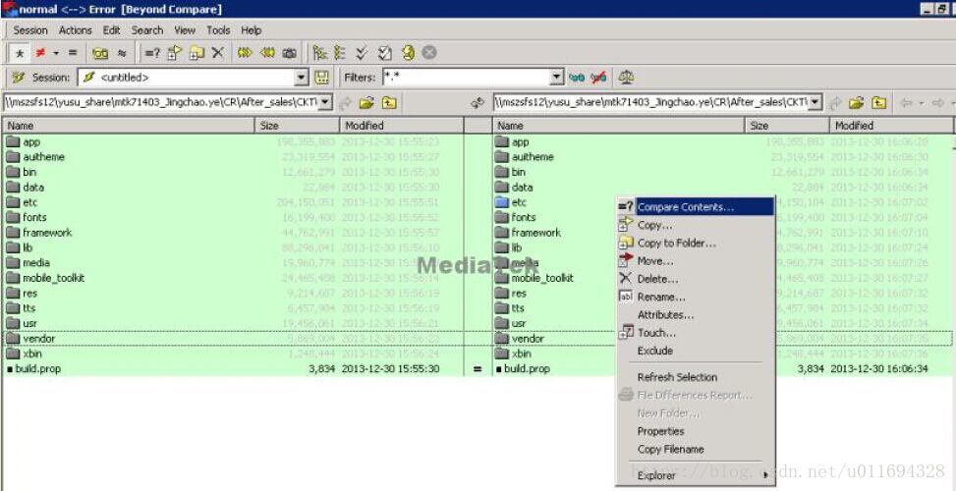Click the right pane Browse for Folder icon
This screenshot has width=956, height=491.
click(x=857, y=103)
